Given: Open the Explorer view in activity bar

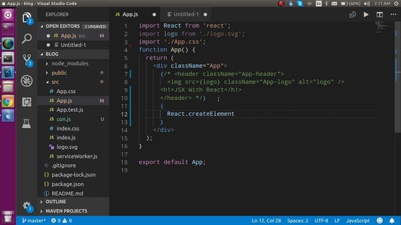Looking at the screenshot, I should [x=26, y=18].
